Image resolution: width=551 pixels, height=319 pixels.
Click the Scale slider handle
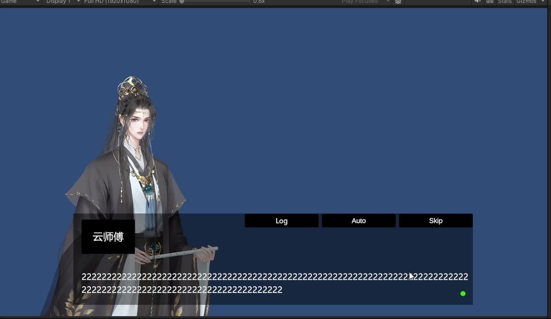coord(182,2)
